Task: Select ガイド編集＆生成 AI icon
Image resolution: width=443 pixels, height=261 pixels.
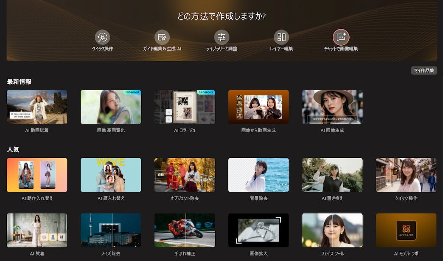Action: [x=162, y=37]
